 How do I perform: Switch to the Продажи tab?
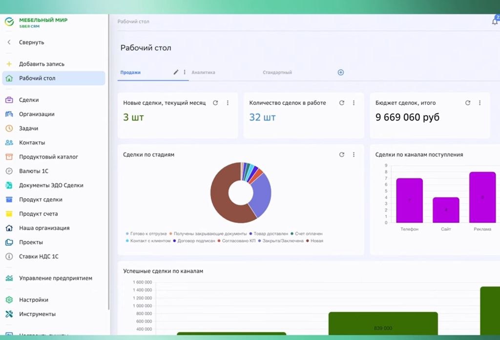coord(130,72)
